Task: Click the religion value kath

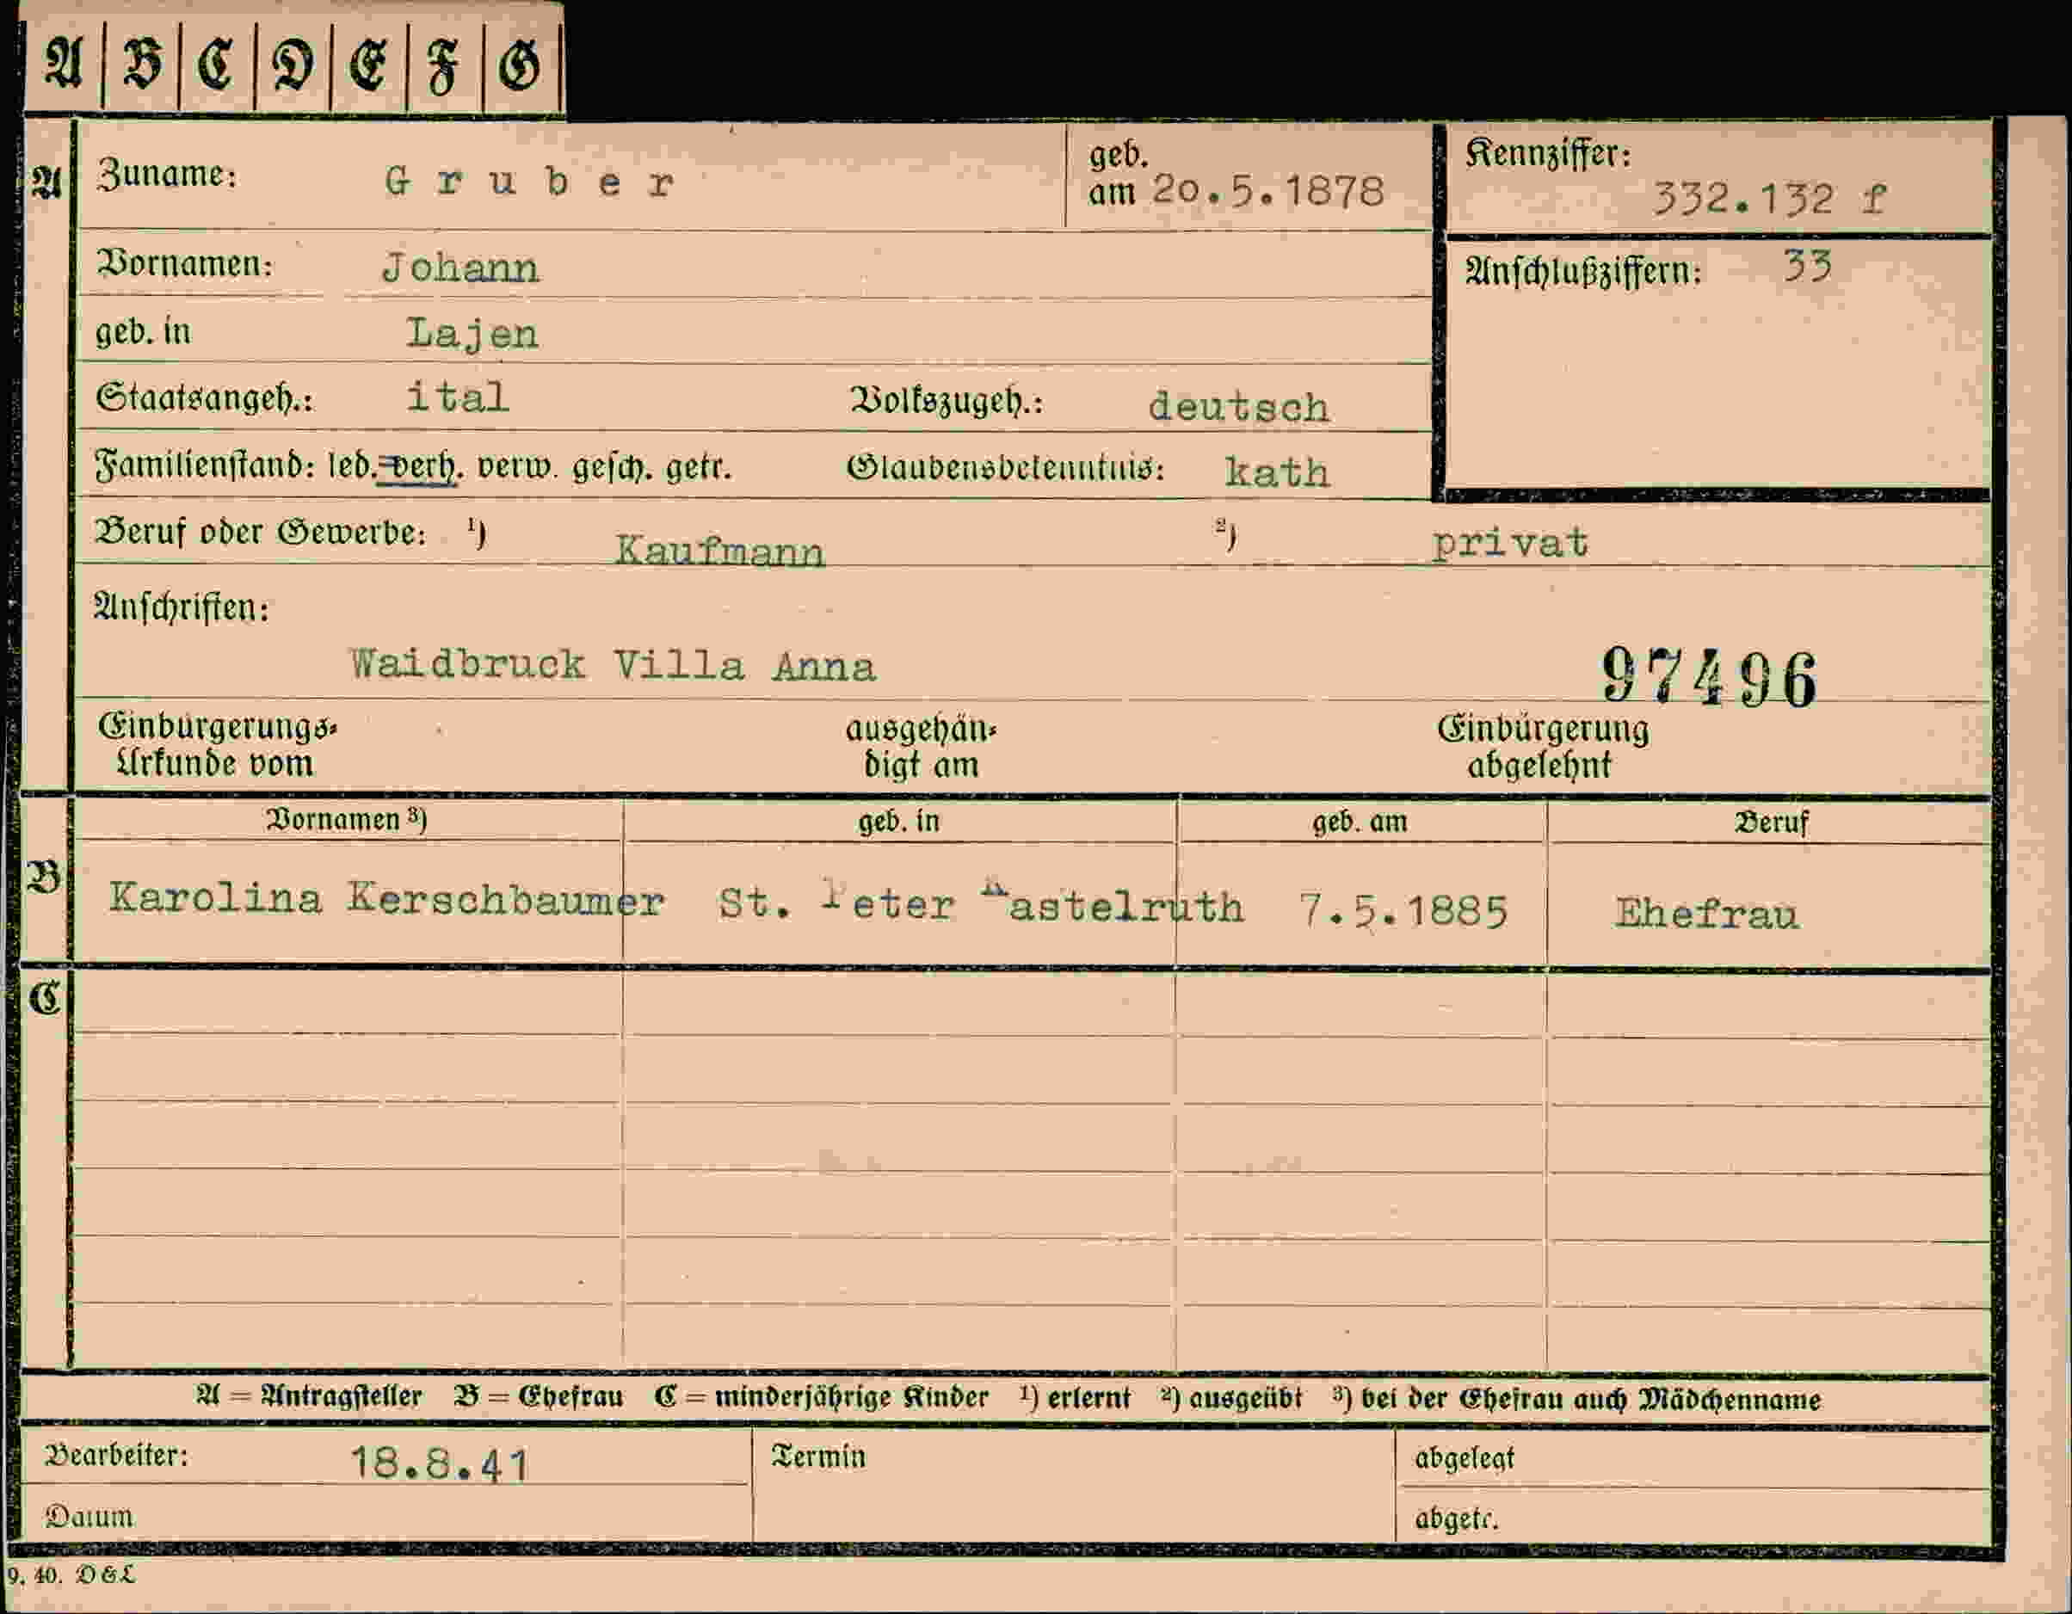Action: (1277, 472)
